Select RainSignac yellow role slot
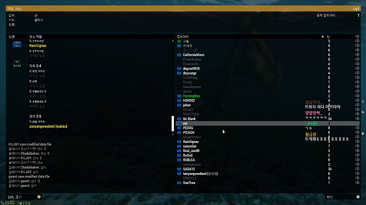366x205 pixels. (x=38, y=46)
